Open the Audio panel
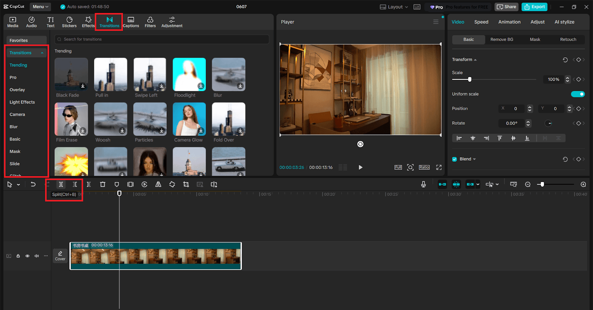This screenshot has width=593, height=310. 32,22
